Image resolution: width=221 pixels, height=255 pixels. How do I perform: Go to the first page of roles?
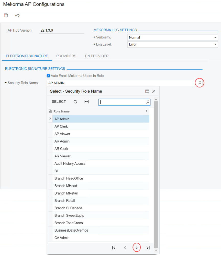click(x=114, y=248)
